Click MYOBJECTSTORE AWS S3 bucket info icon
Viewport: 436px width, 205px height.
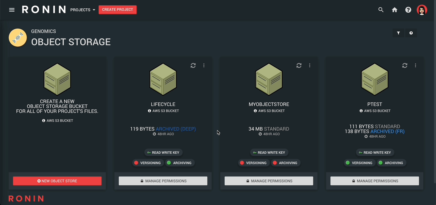point(255,111)
